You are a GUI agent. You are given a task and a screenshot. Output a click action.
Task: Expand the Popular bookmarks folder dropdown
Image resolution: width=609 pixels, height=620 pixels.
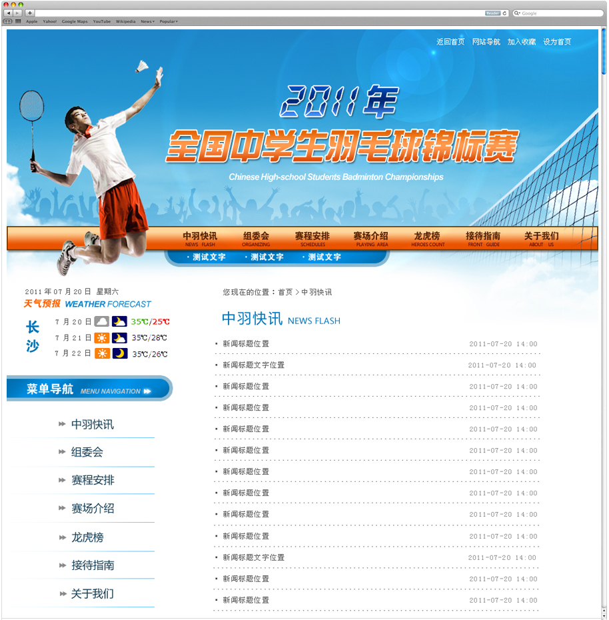coord(168,21)
